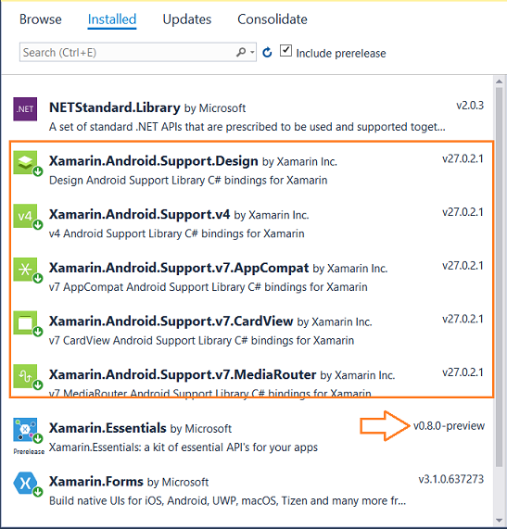Focus the Search (Ctrl+E) input field
The width and height of the screenshot is (507, 529).
[128, 52]
